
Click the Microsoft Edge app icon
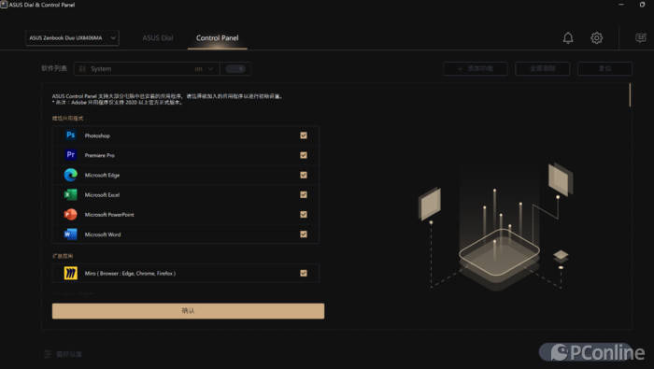pyautogui.click(x=70, y=175)
